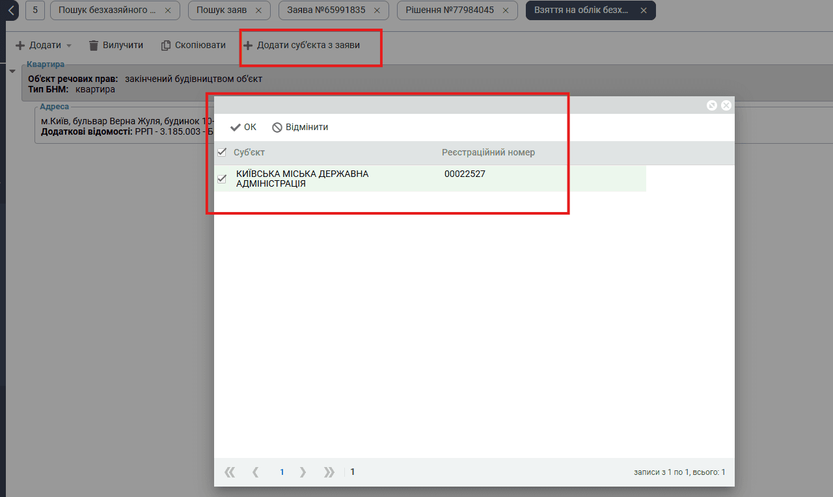Screen dimensions: 833x497
Task: Click the dialog's maximize circle icon
Action: pyautogui.click(x=712, y=105)
